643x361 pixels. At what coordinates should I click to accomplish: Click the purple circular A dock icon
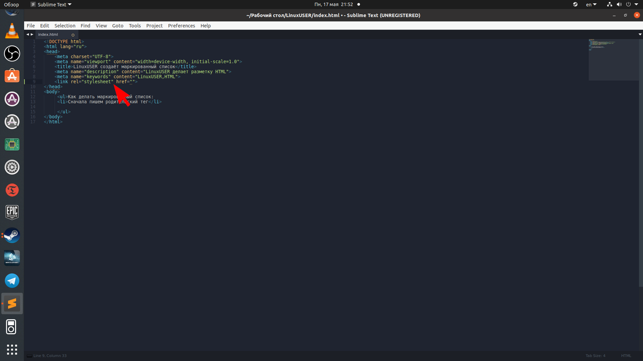click(x=12, y=99)
